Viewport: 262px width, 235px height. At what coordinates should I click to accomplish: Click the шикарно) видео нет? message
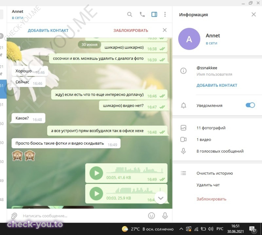click(x=133, y=106)
